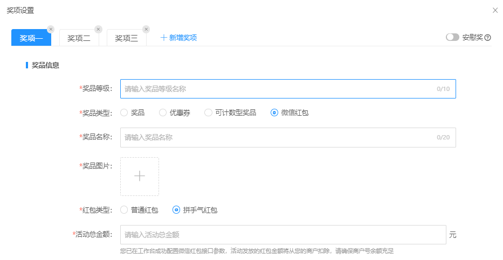
Task: Close the 奖项设置 dialog
Action: (495, 10)
